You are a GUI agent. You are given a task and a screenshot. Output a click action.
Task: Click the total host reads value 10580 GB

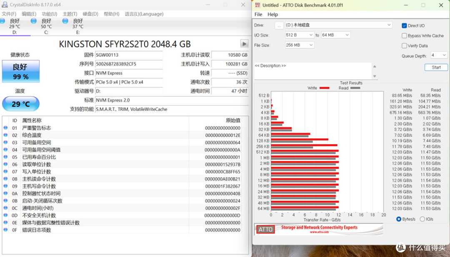pos(230,55)
